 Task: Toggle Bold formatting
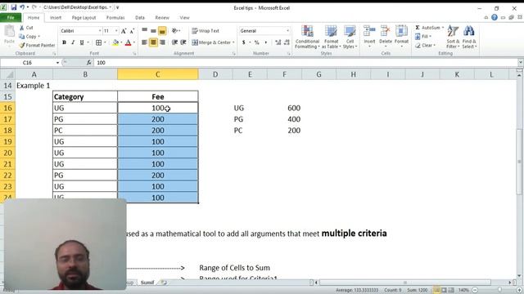[x=64, y=42]
